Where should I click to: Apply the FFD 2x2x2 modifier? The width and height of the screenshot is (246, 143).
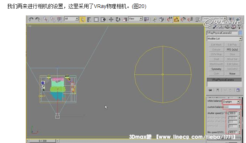tap(232, 50)
